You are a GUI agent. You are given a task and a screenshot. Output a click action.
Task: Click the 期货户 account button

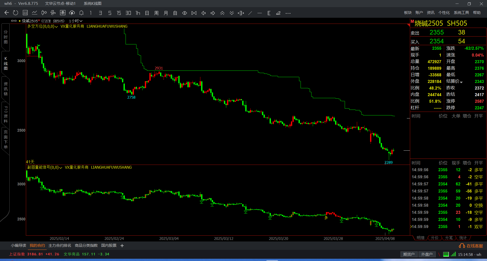click(x=409, y=254)
